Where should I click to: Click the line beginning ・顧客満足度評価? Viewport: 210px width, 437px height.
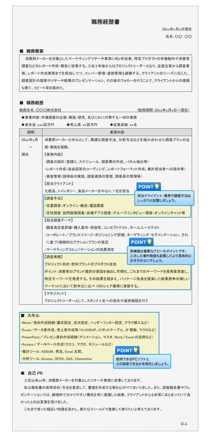click(x=102, y=227)
